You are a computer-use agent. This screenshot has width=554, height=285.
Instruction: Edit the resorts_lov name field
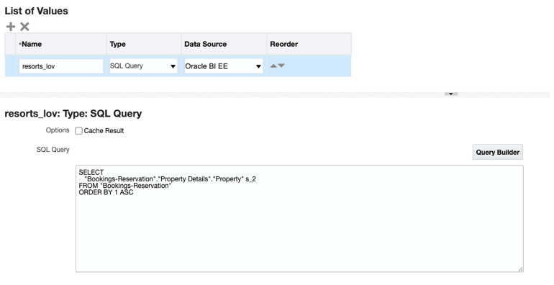click(61, 66)
